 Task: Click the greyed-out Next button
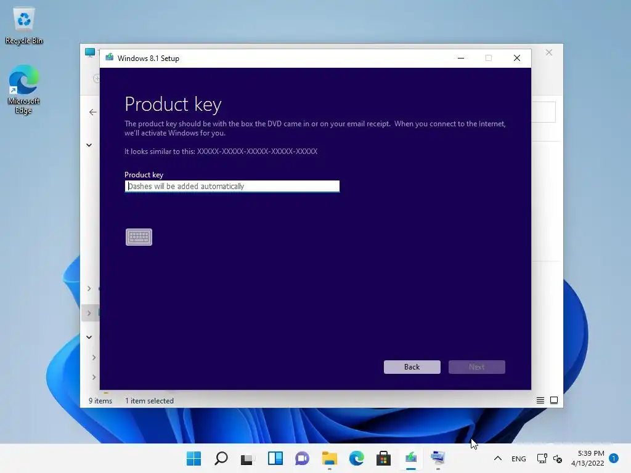(x=476, y=367)
